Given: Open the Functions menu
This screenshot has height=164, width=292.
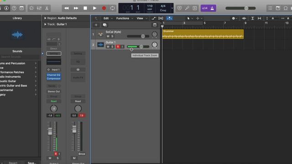Looking at the screenshot, I should (x=125, y=18).
